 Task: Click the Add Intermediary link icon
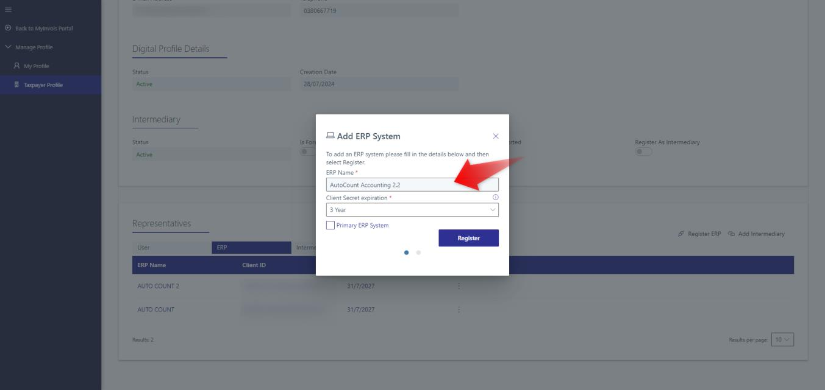[x=732, y=234]
